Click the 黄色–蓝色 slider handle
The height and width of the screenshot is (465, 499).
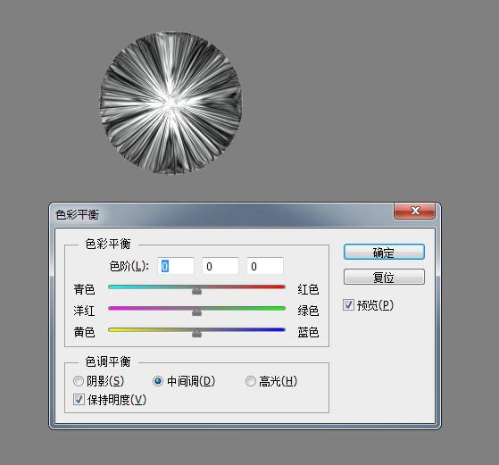point(196,333)
